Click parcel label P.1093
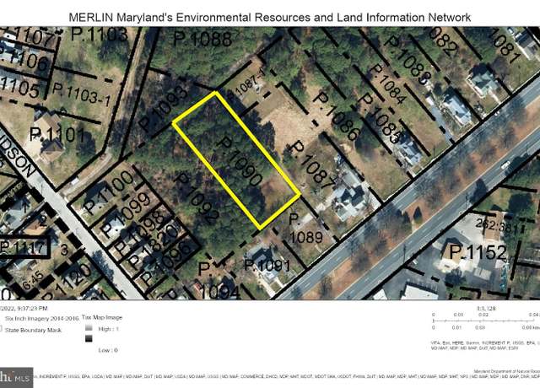Image resolution: width=540 pixels, height=388 pixels. point(164,109)
